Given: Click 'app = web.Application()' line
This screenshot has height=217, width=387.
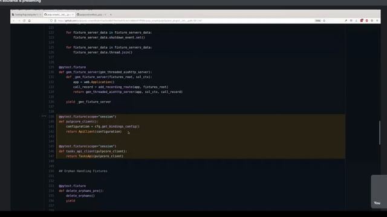Looking at the screenshot, I should [x=94, y=82].
